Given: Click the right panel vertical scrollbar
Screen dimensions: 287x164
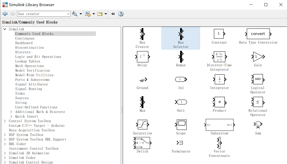Looking at the screenshot, I should pyautogui.click(x=122, y=110).
